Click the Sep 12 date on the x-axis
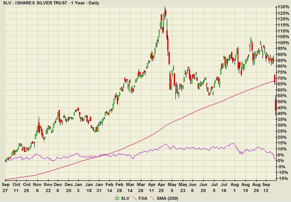Screen dimensions: 291x202 269,187
